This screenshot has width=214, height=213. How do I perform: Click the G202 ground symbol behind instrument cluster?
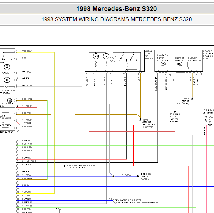(x=140, y=120)
